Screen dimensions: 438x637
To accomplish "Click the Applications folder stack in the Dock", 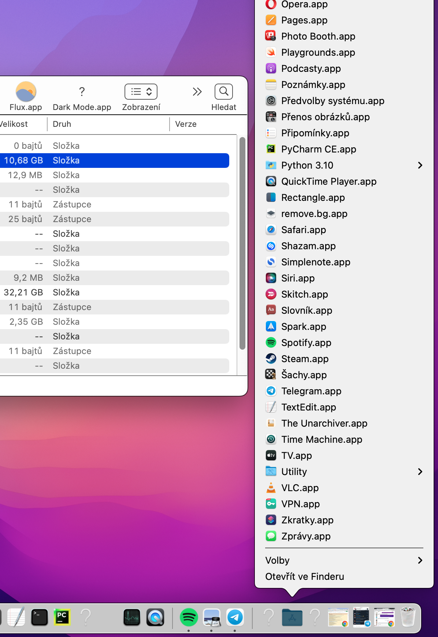I will [292, 618].
